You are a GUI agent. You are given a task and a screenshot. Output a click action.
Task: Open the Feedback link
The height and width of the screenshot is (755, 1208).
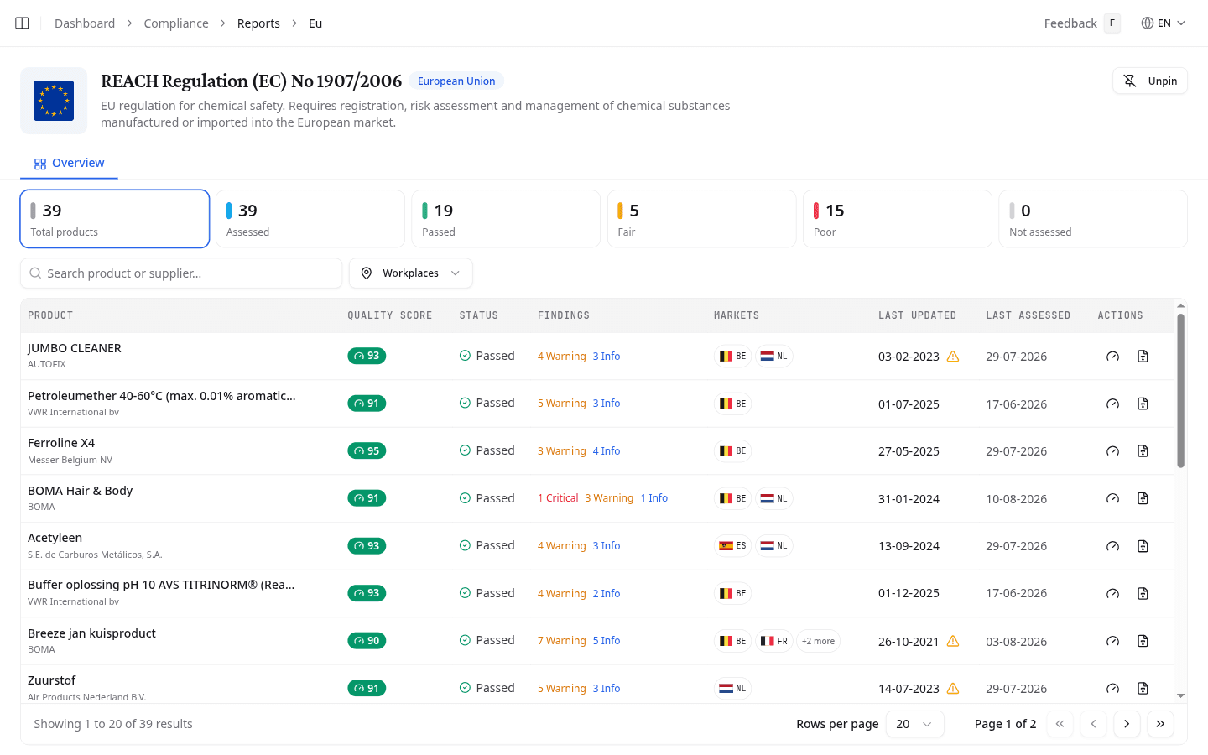coord(1070,23)
